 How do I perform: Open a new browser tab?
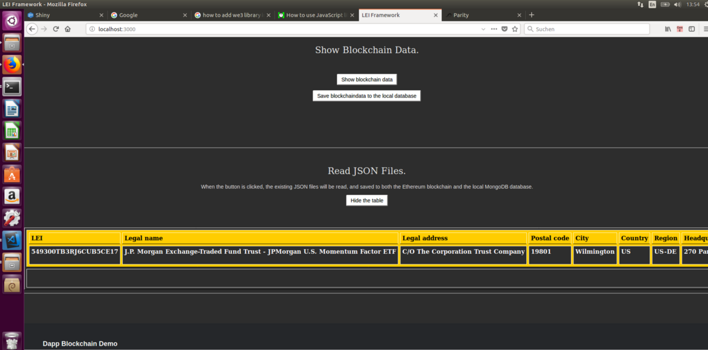(532, 15)
